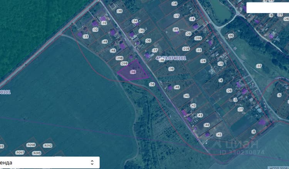The height and width of the screenshot is (169, 289).
Task: Click parcel label 31
Action: [104, 23]
